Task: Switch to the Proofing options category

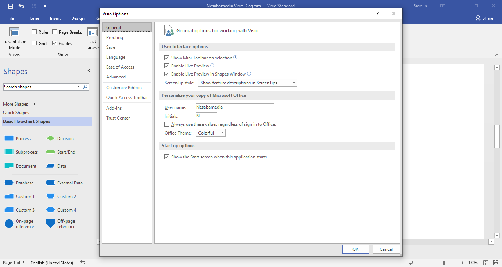Action: 115,37
